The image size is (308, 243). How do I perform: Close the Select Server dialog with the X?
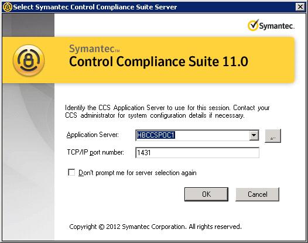[300, 7]
